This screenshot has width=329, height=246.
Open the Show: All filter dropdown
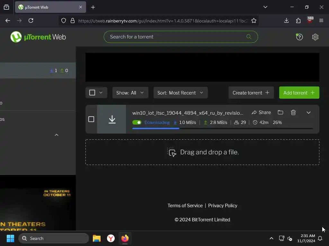point(130,93)
